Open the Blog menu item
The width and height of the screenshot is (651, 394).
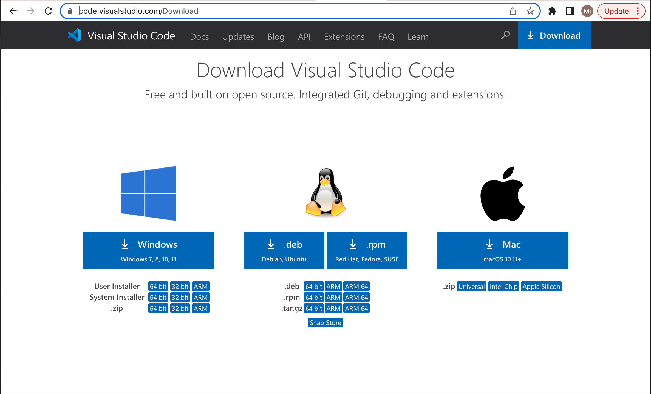(x=276, y=36)
